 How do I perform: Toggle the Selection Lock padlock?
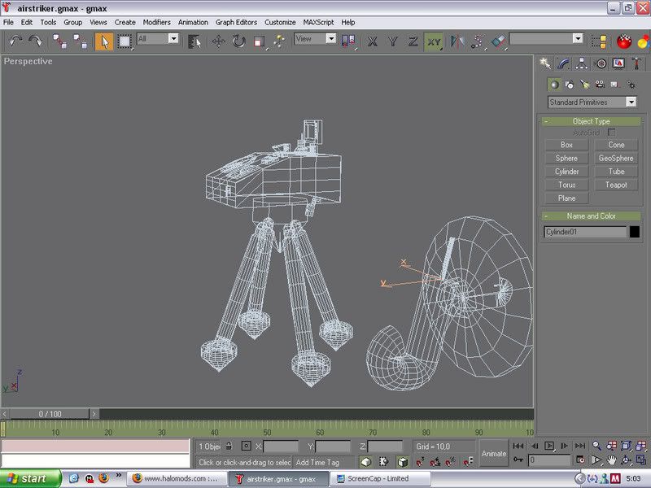229,446
